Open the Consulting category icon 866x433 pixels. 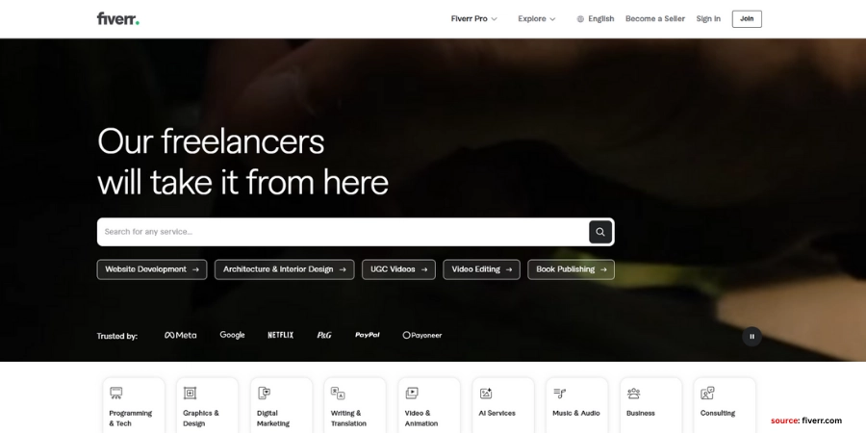(x=707, y=394)
